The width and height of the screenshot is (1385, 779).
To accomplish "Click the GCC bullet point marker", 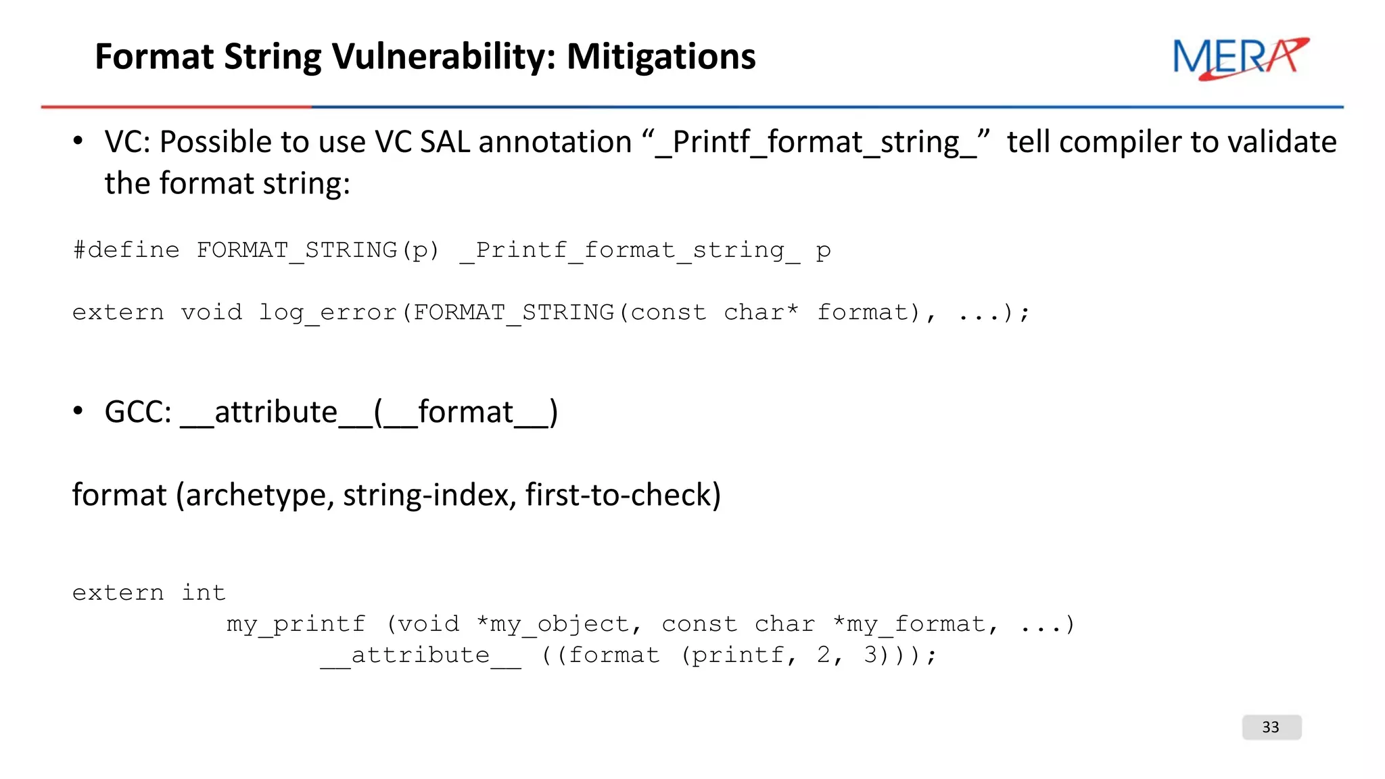I will pyautogui.click(x=78, y=411).
